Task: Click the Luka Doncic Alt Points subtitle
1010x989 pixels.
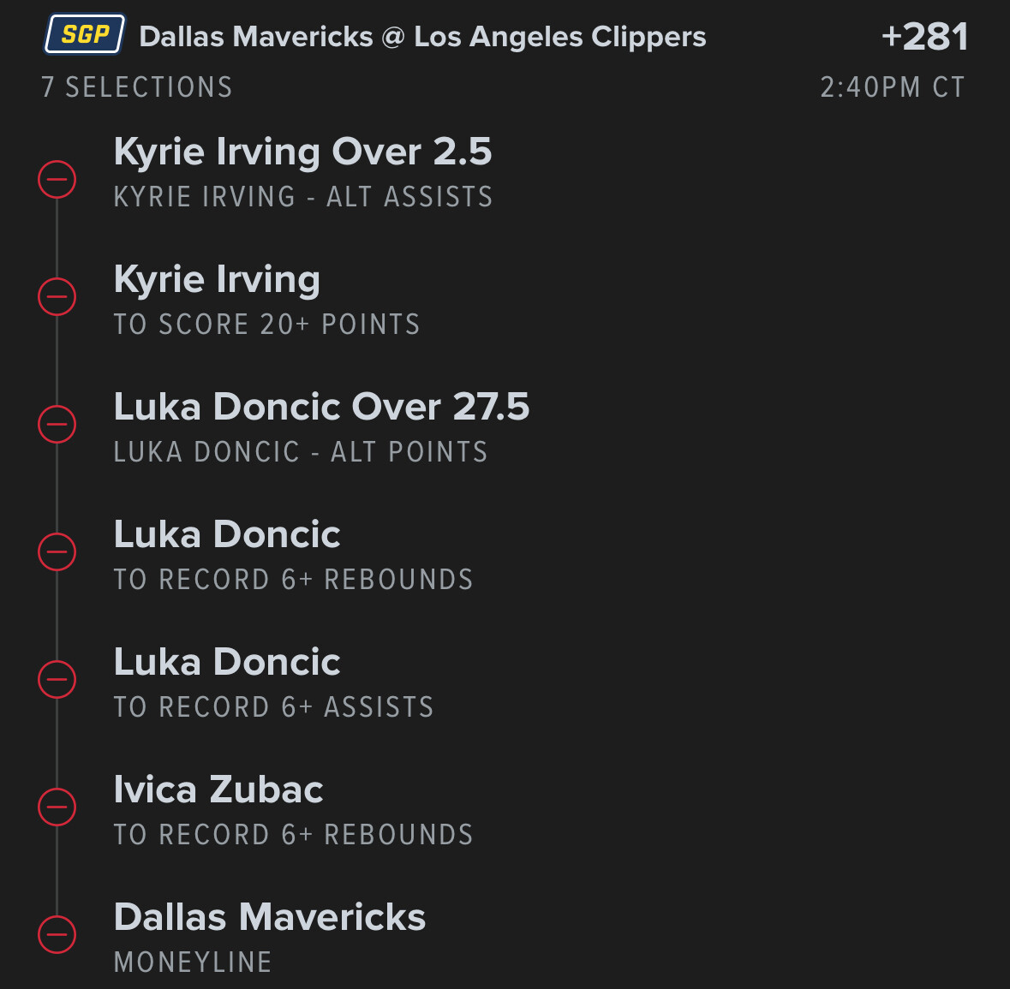Action: tap(300, 452)
